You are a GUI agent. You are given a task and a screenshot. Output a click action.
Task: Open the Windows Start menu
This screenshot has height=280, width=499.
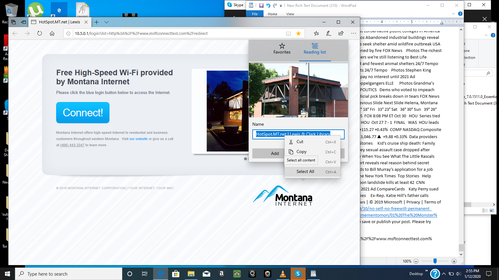(7, 274)
